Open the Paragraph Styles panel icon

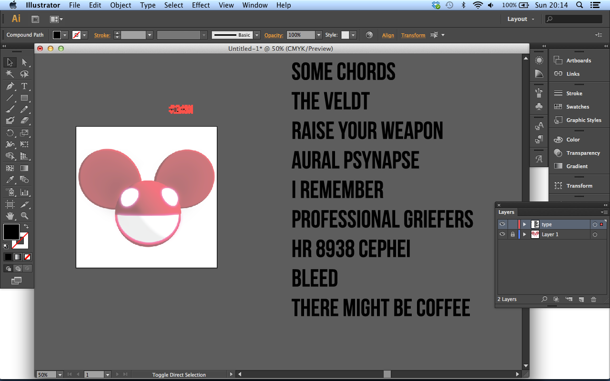tap(539, 139)
